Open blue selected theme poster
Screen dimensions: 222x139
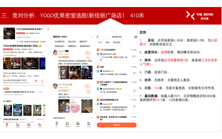[x=18, y=110]
